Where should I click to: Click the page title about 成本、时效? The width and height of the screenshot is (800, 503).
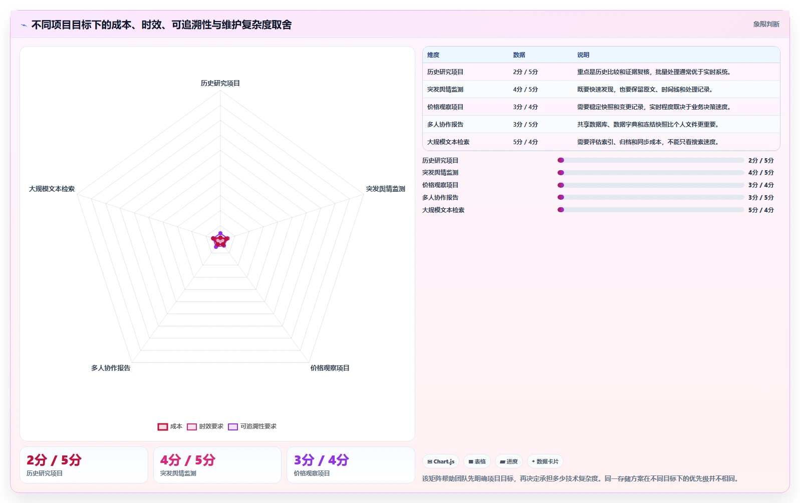161,25
